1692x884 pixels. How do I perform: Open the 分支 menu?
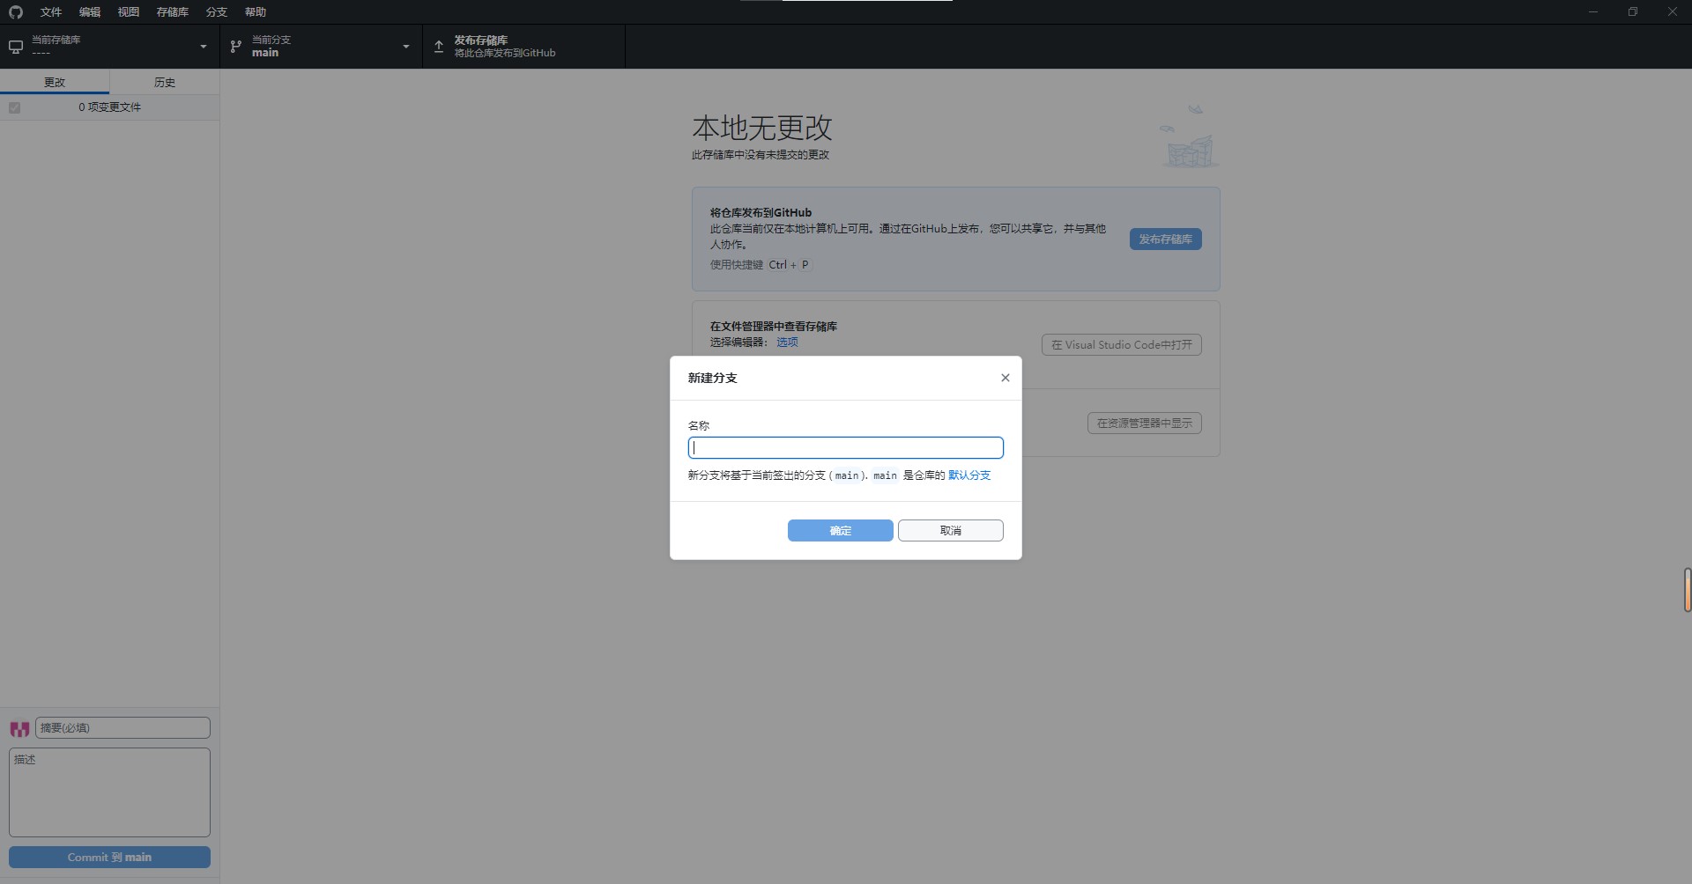tap(216, 12)
